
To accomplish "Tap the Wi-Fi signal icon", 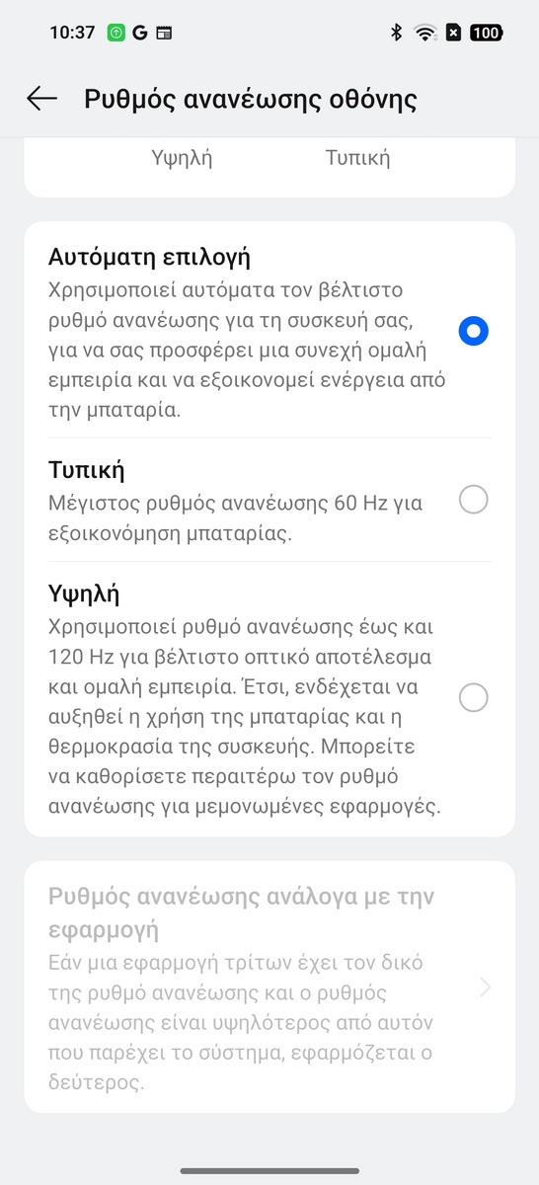I will click(x=425, y=33).
